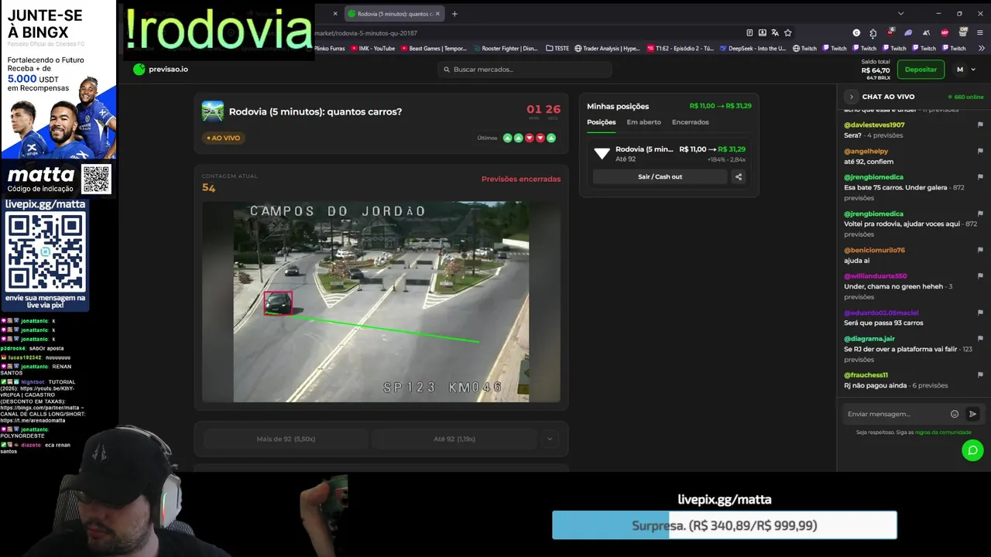Select the Rodovia (5 minutos) browser tab
991x557 pixels.
(393, 14)
